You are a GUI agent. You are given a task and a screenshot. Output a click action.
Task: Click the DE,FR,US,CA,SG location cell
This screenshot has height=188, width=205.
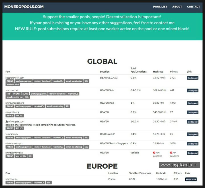(109, 78)
